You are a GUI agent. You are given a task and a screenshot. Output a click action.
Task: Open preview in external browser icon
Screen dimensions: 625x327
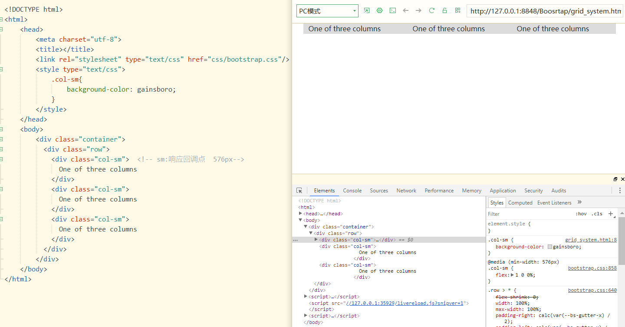pyautogui.click(x=367, y=11)
